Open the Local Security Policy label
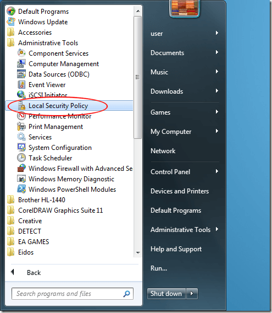 tap(58, 106)
